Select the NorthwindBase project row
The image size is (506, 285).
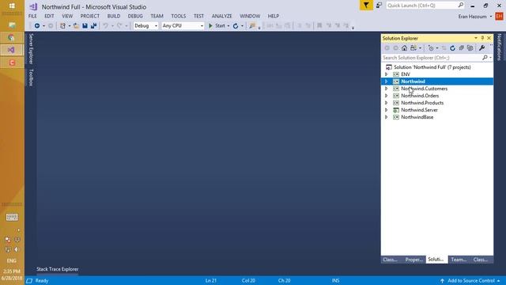437,117
